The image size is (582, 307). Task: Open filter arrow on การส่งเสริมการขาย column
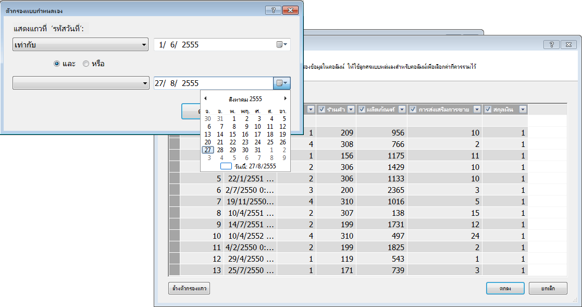[x=477, y=109]
